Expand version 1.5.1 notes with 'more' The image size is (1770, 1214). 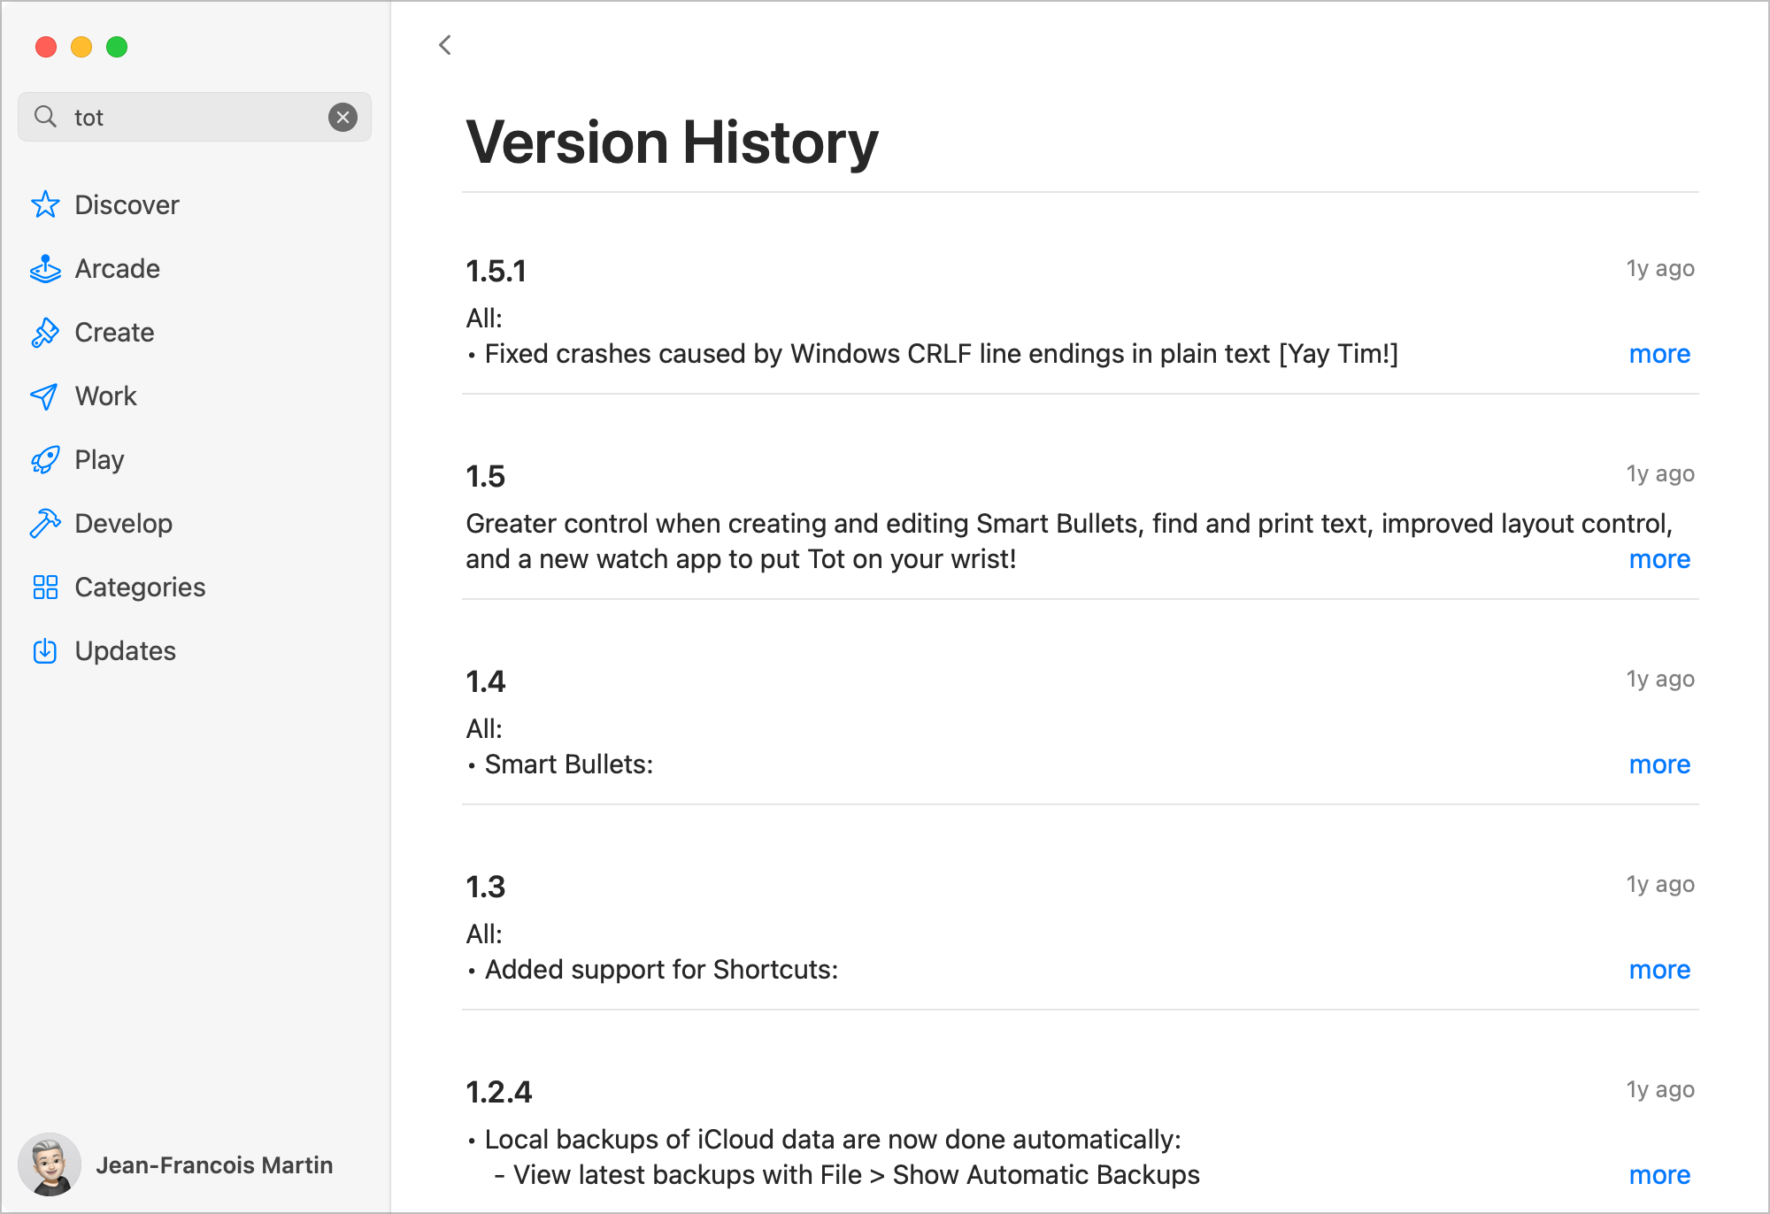point(1658,353)
